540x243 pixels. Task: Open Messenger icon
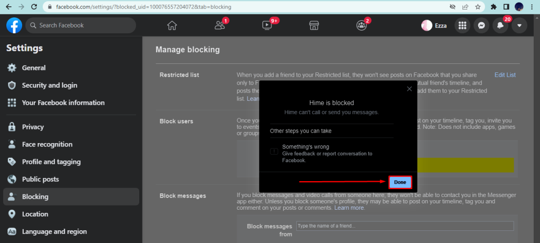point(481,25)
